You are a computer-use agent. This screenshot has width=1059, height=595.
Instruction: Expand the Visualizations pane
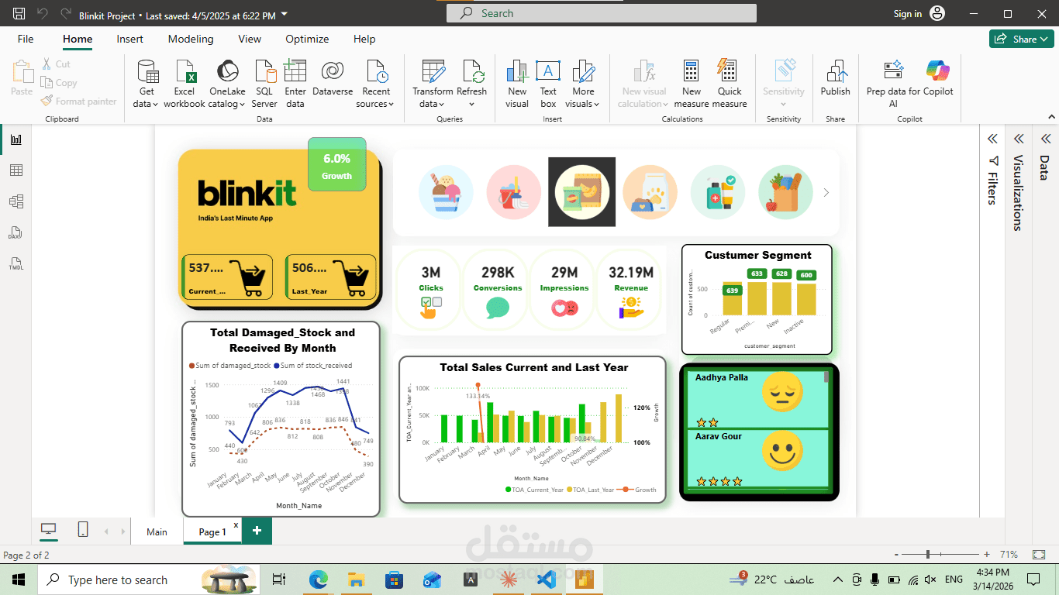(x=1019, y=139)
